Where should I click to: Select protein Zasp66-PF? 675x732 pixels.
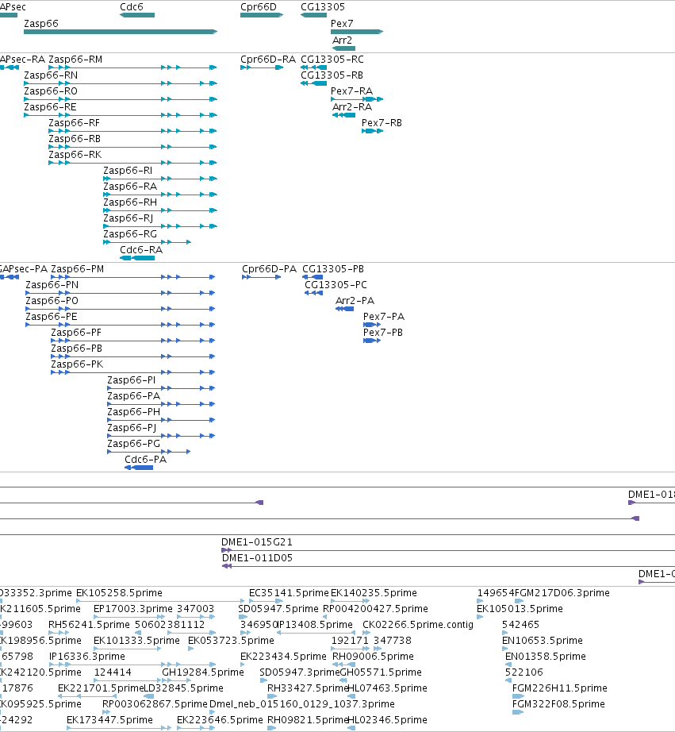133,341
